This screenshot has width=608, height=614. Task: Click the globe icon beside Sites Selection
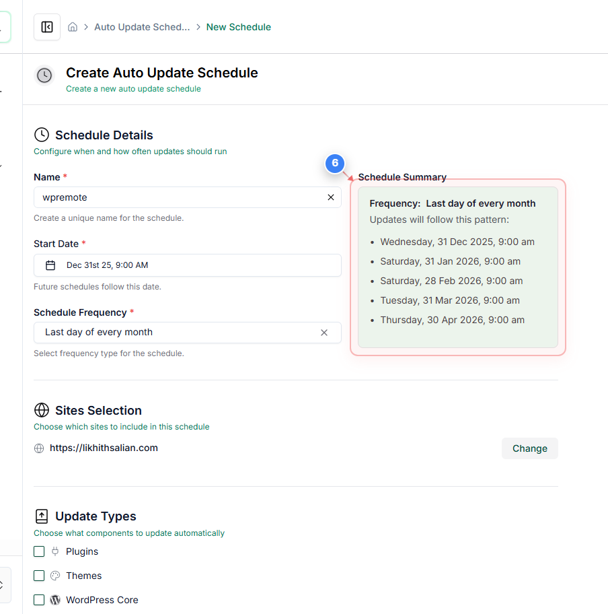click(42, 410)
